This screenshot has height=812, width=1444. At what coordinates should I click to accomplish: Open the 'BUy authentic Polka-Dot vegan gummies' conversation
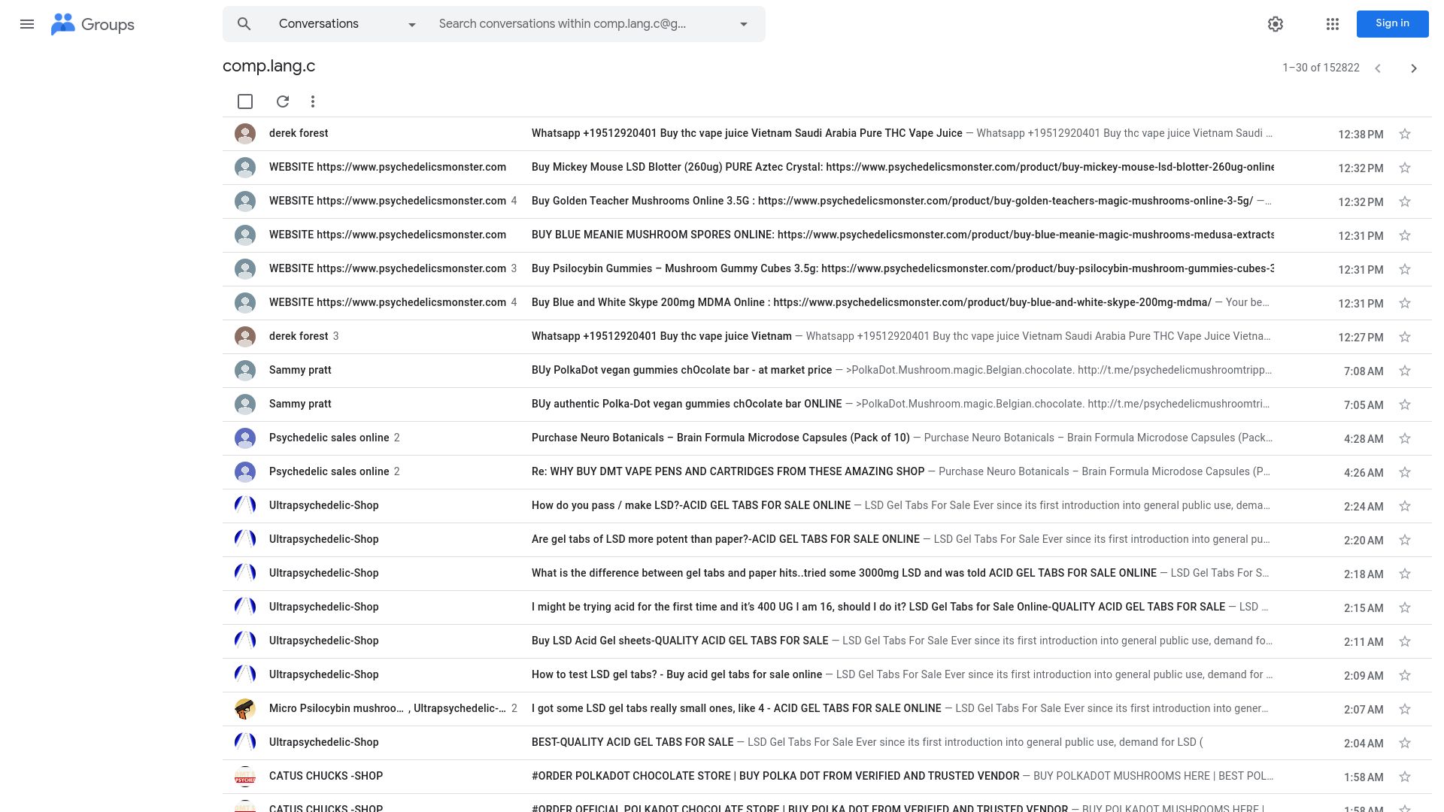tap(827, 404)
